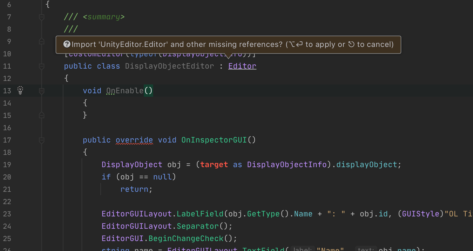The width and height of the screenshot is (473, 251).
Task: Click the return keyword on line 21
Action: pyautogui.click(x=134, y=189)
